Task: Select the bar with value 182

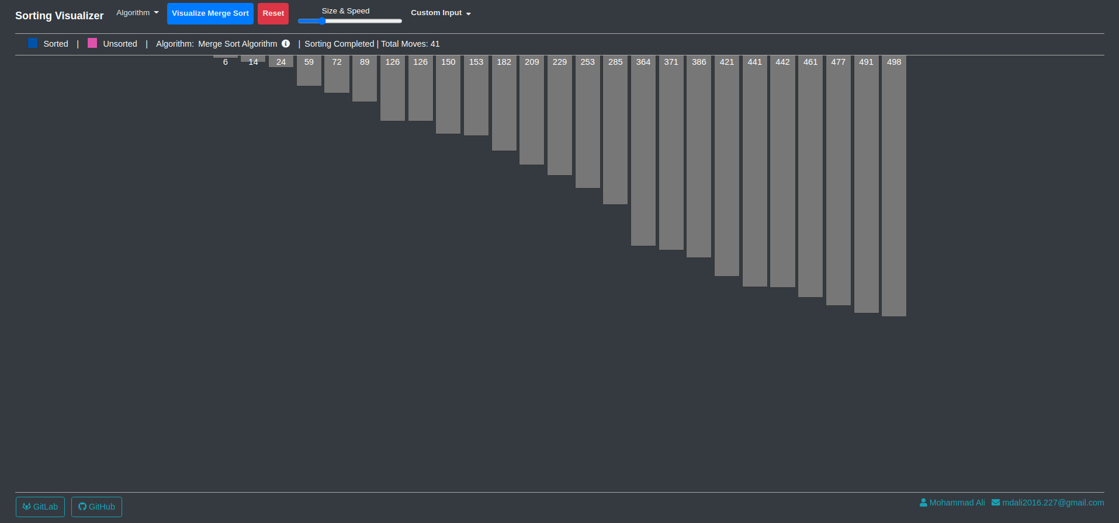Action: point(504,103)
